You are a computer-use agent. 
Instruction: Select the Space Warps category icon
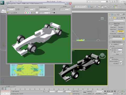pos(122,18)
